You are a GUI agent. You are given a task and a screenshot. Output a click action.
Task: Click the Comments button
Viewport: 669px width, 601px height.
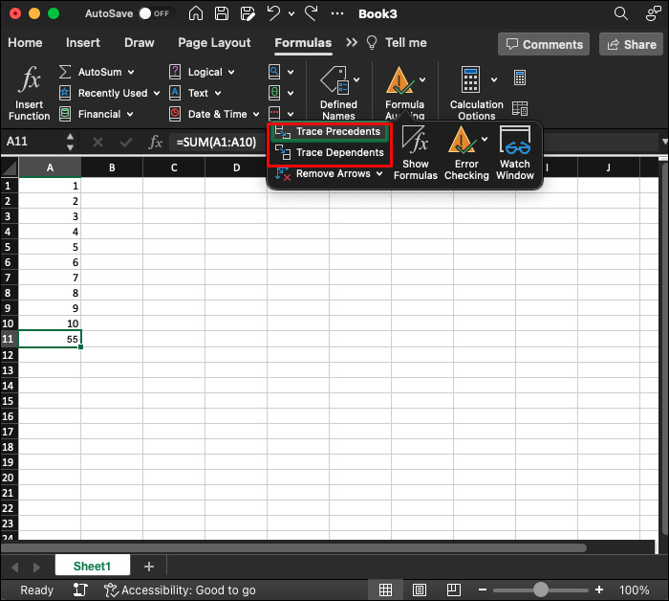(x=543, y=44)
